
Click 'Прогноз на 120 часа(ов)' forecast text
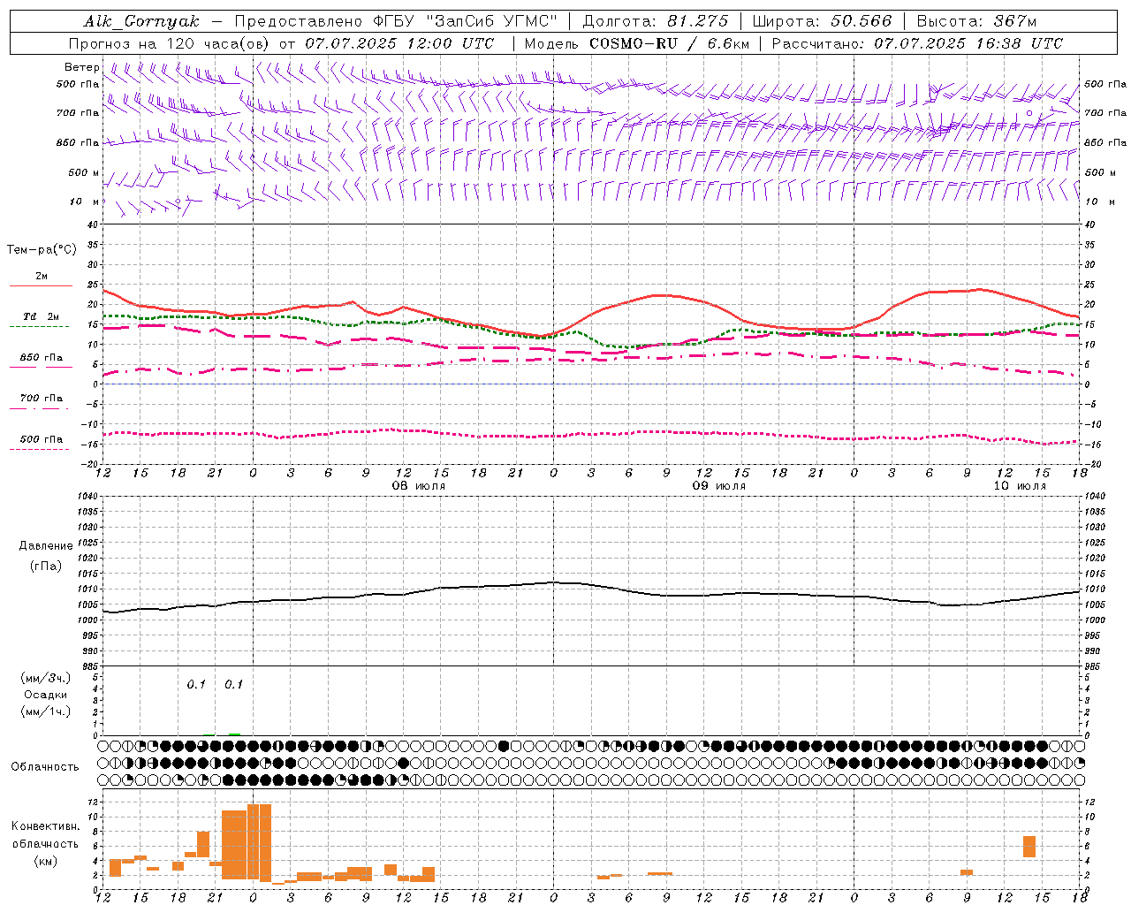click(x=170, y=43)
